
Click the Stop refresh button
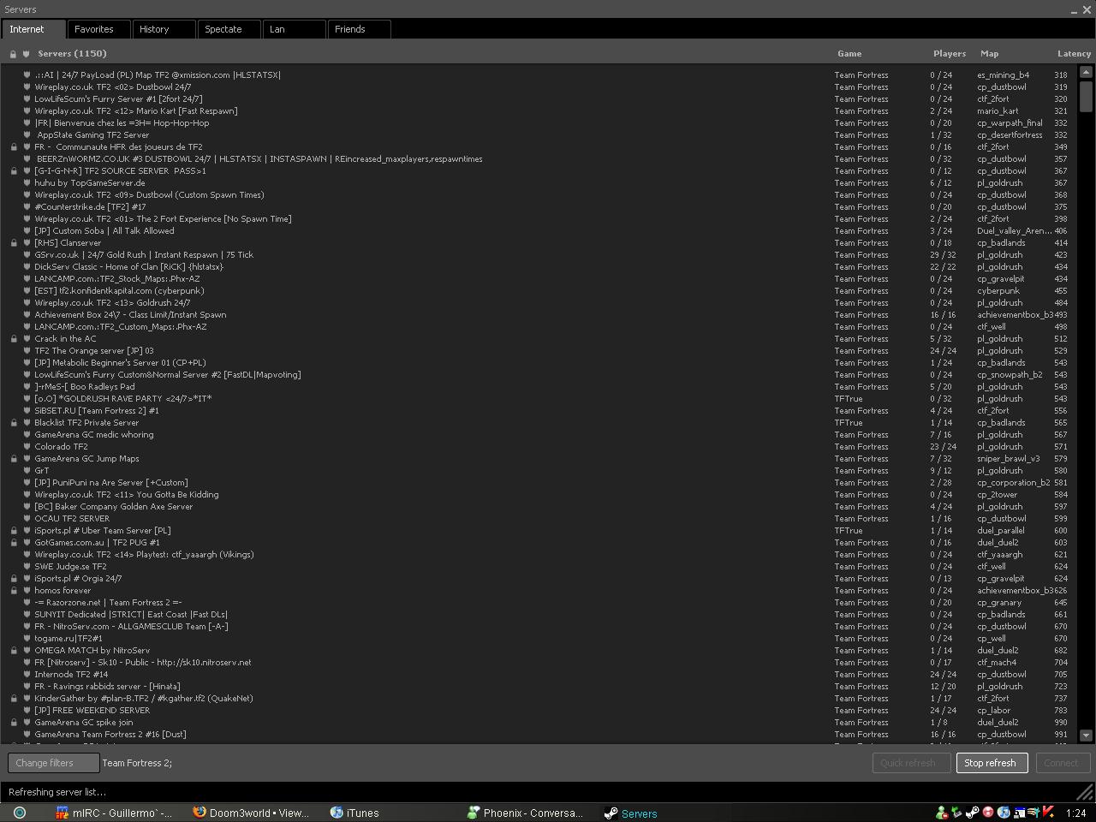pyautogui.click(x=991, y=763)
